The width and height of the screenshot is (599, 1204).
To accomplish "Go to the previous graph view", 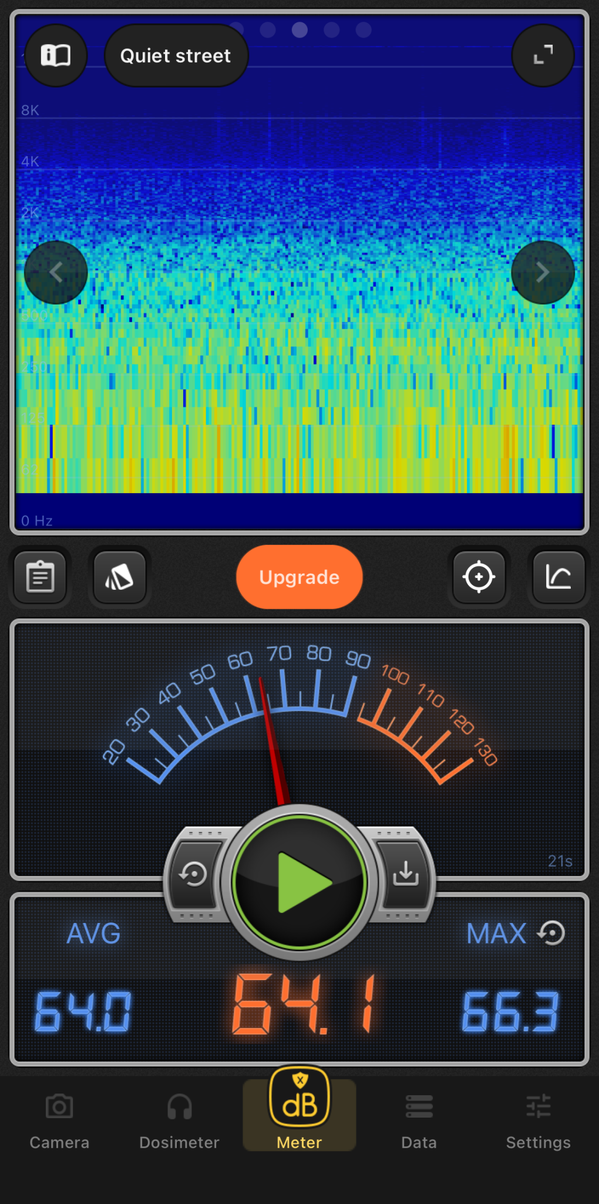I will click(x=56, y=272).
